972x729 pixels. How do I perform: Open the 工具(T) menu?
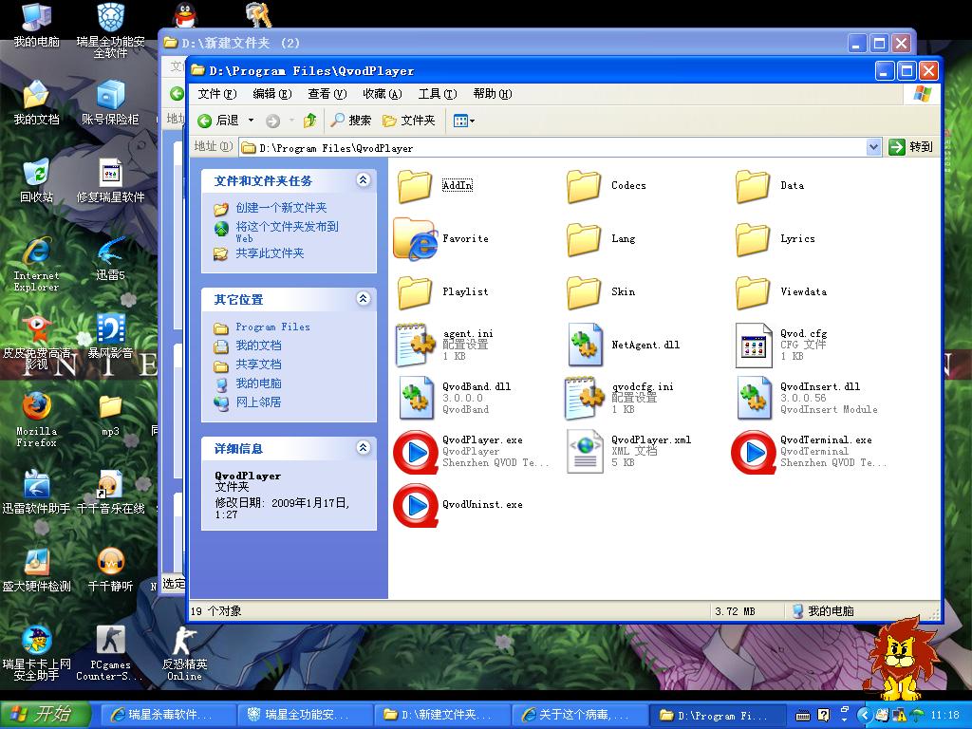click(437, 94)
